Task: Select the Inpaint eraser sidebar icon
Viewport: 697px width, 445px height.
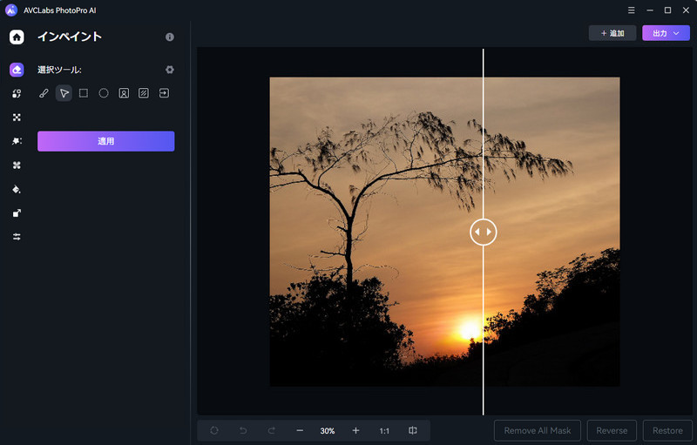Action: coord(17,70)
